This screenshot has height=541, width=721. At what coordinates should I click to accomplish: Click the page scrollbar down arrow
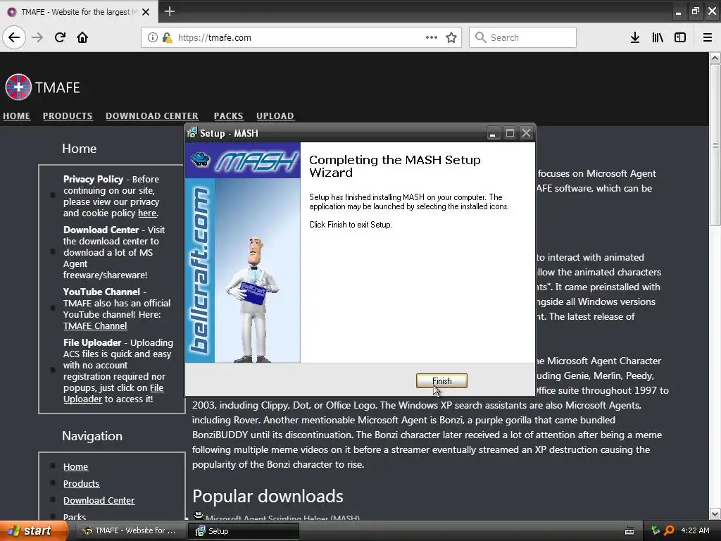tap(715, 514)
